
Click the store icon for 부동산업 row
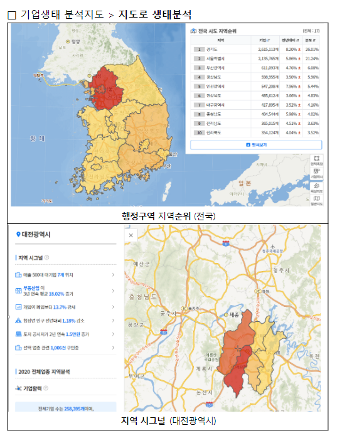tap(18, 291)
